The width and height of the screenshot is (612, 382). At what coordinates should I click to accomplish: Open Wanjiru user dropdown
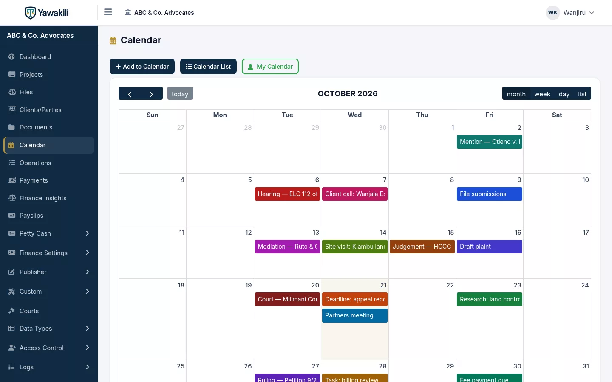pos(570,13)
